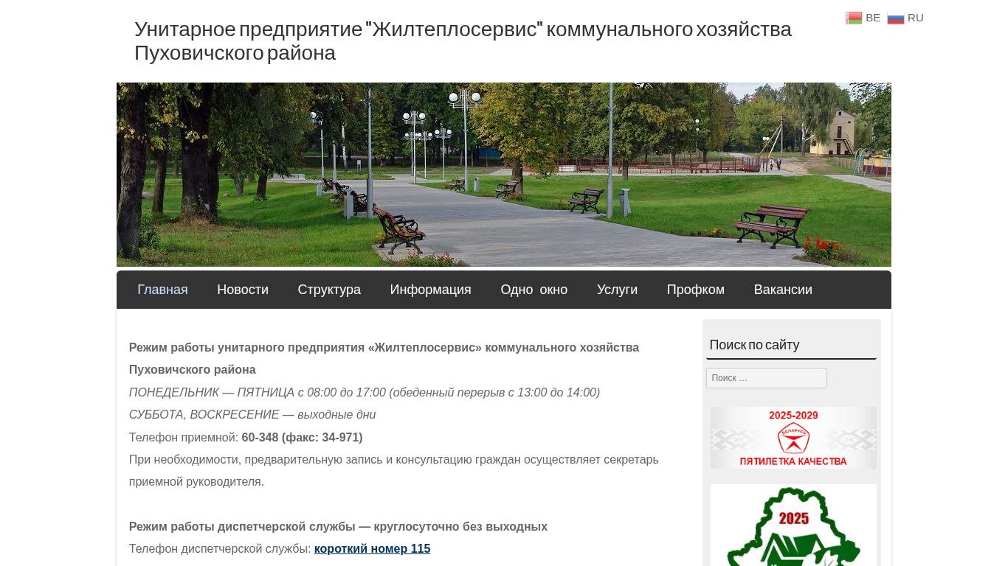Open the Новости menu item
This screenshot has height=566, width=1008.
pyautogui.click(x=243, y=290)
